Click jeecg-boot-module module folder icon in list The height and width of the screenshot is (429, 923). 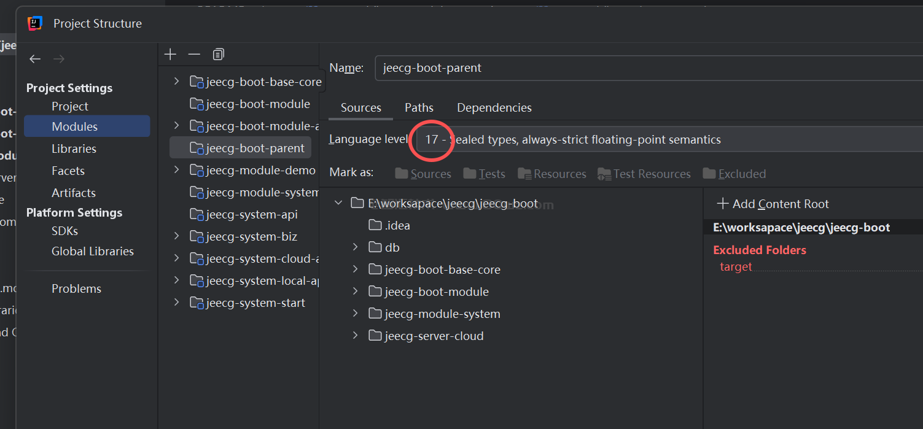coord(197,104)
